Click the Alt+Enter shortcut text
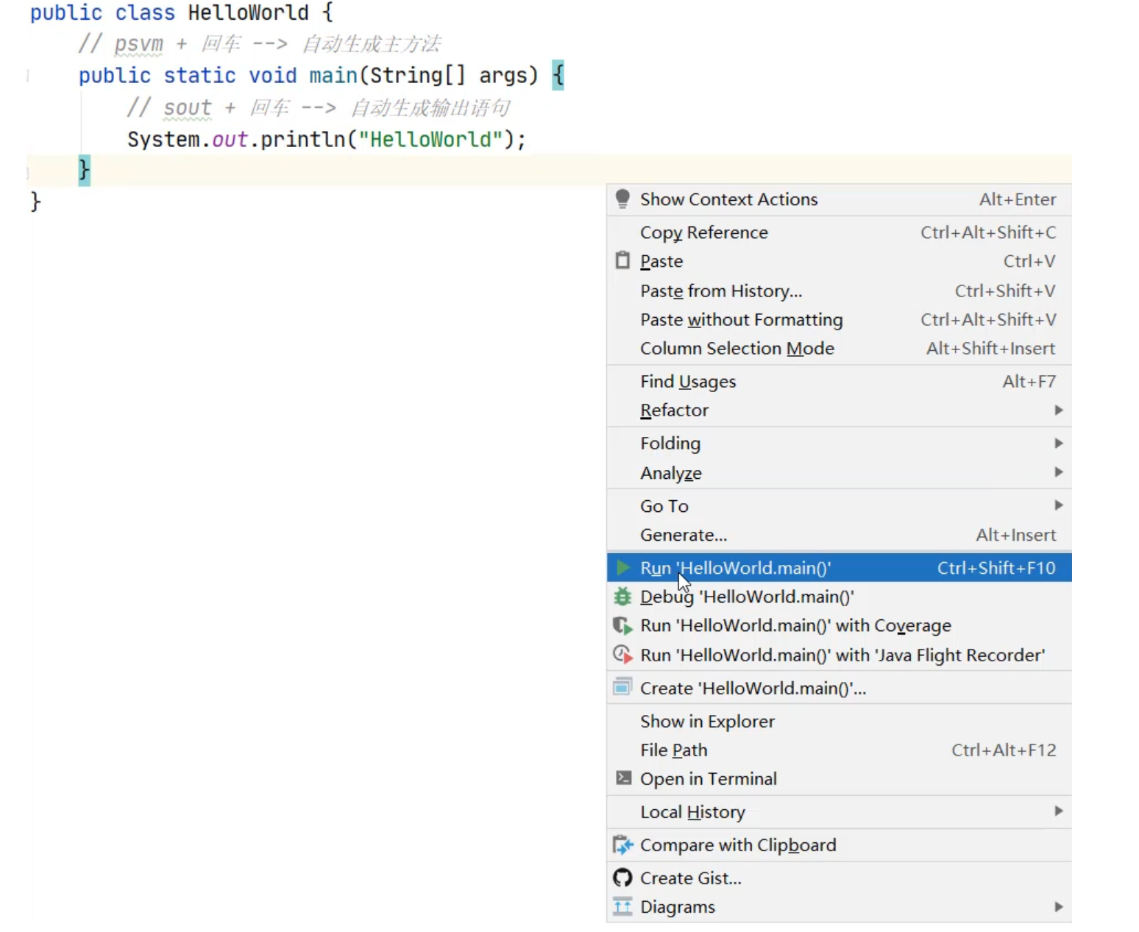Image resolution: width=1139 pixels, height=932 pixels. [1018, 199]
